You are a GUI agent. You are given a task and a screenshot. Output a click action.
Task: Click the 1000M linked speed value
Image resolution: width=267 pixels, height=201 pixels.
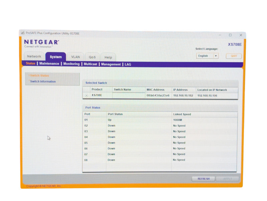[x=178, y=120]
